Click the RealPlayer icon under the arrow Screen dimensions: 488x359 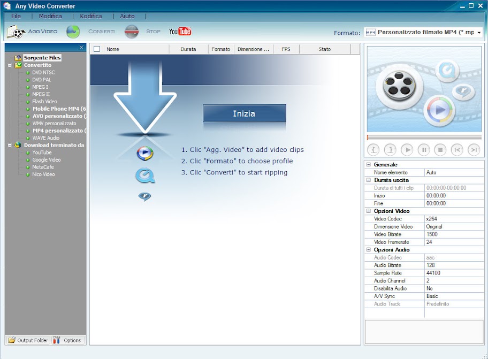tap(144, 196)
